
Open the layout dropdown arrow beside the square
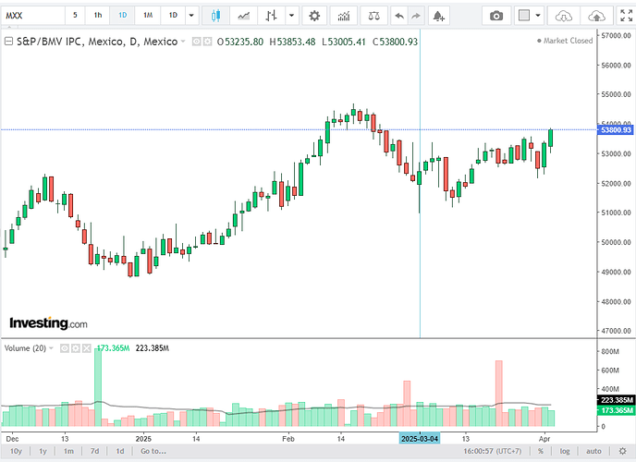pyautogui.click(x=538, y=16)
